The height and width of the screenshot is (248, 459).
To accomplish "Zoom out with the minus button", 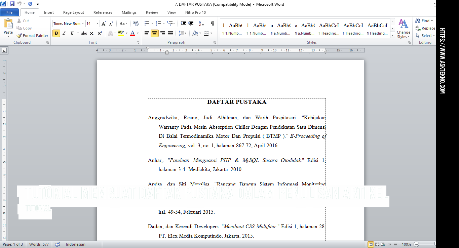I will point(416,244).
